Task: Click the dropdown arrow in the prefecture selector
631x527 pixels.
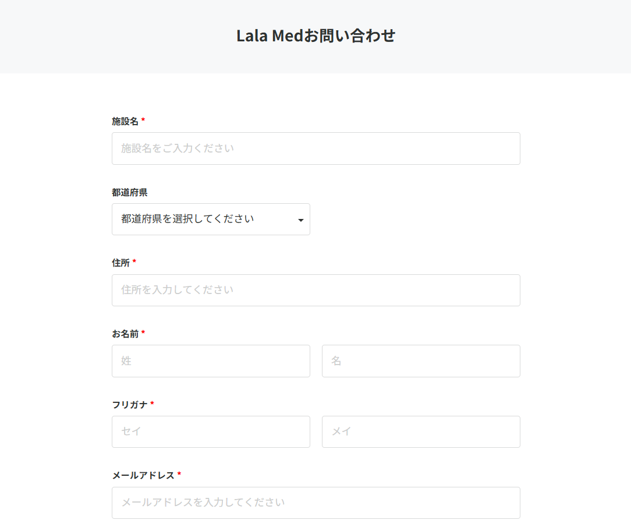Action: [300, 220]
